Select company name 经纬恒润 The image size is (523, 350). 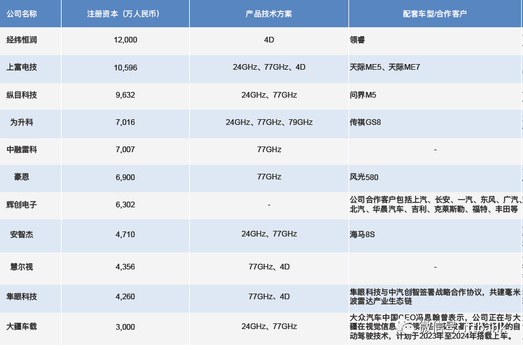point(22,40)
